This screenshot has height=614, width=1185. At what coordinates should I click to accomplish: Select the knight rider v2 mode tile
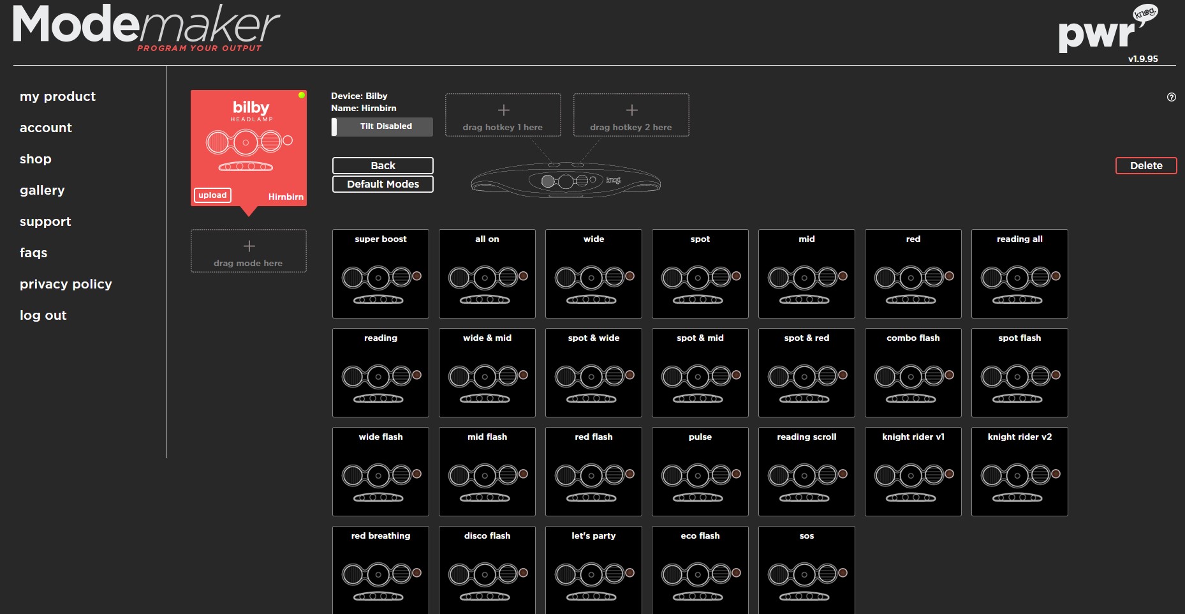pos(1020,472)
